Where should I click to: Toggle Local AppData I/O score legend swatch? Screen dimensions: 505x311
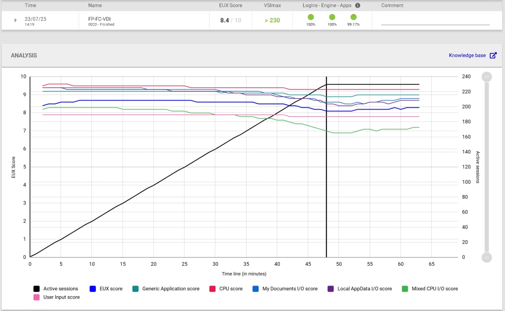(x=330, y=289)
